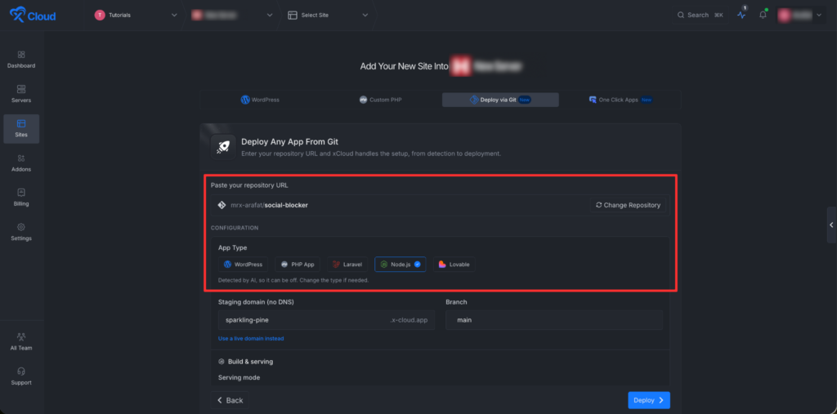Switch to the WordPress tab
The height and width of the screenshot is (414, 837).
point(260,100)
